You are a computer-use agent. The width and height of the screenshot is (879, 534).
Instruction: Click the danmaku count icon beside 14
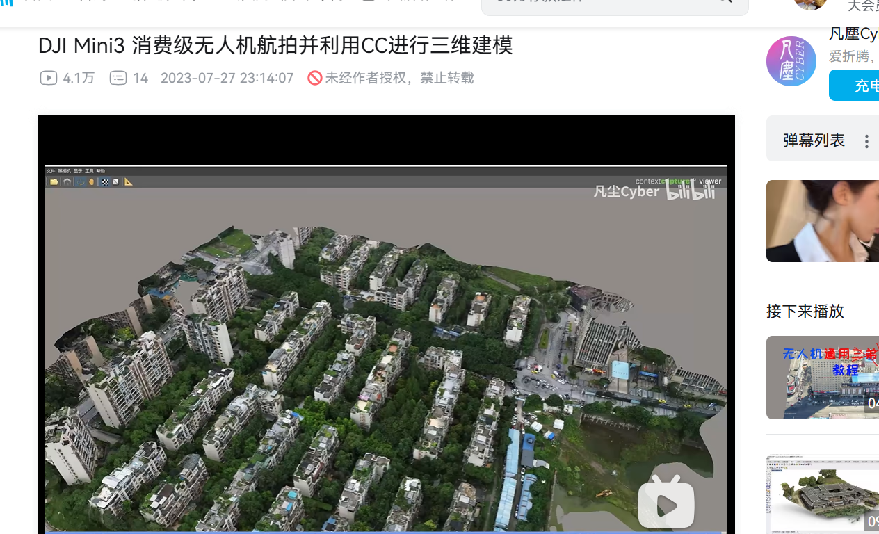[x=118, y=78]
